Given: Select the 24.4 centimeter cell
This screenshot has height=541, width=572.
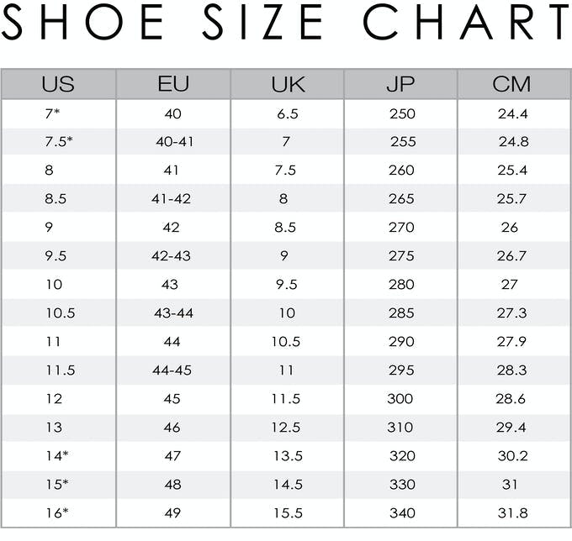Looking at the screenshot, I should 513,113.
